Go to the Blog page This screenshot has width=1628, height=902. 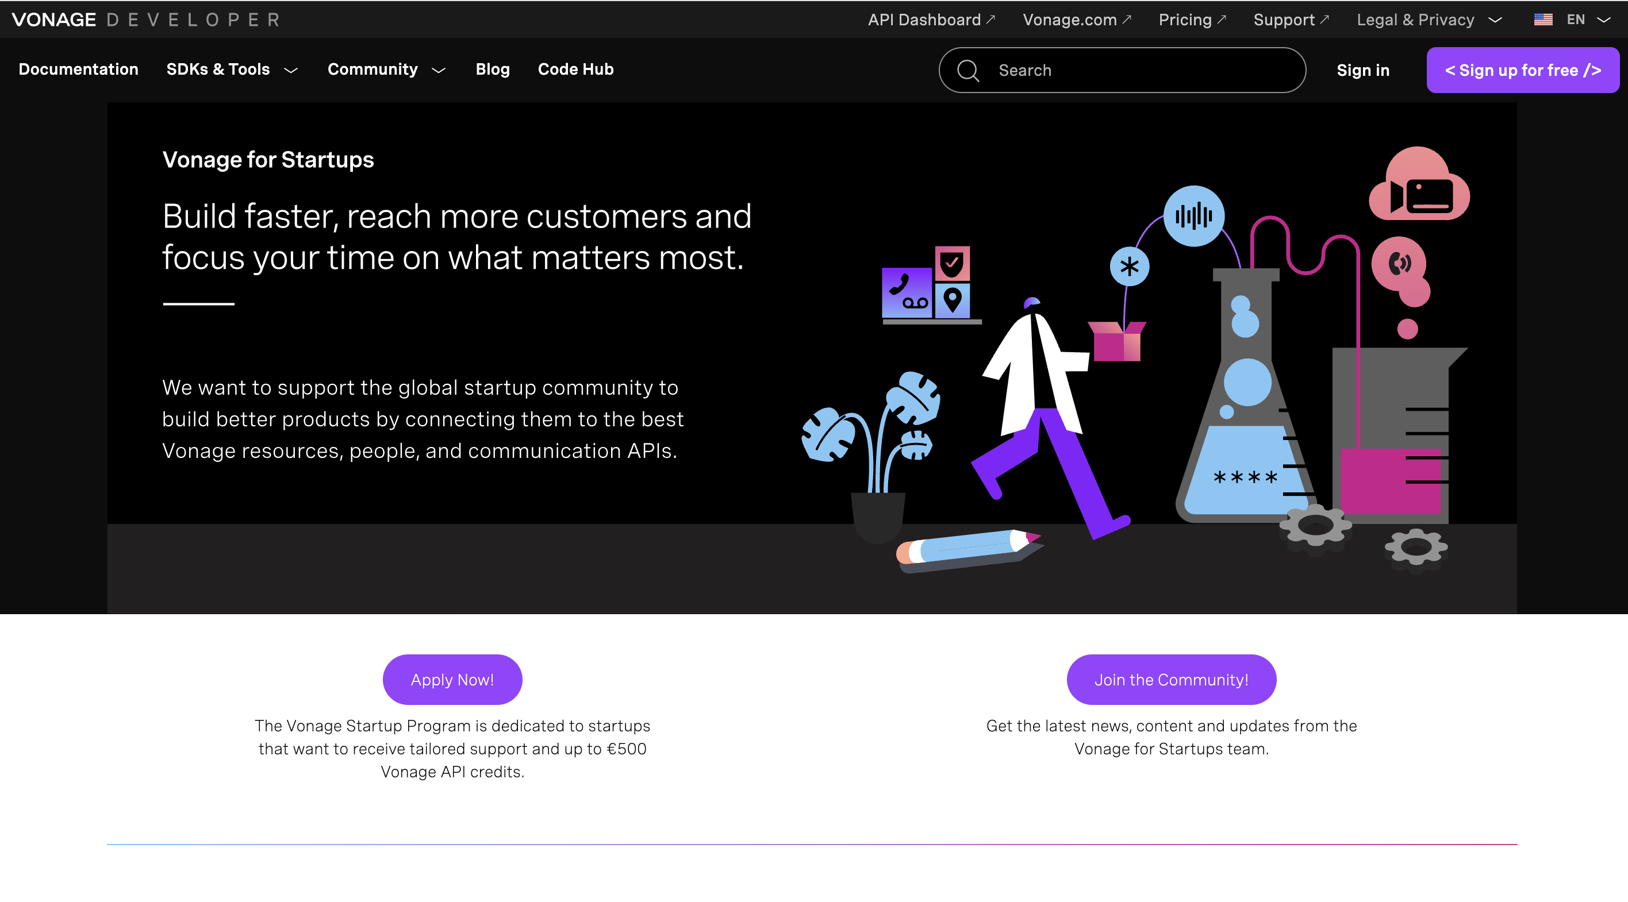pos(492,70)
